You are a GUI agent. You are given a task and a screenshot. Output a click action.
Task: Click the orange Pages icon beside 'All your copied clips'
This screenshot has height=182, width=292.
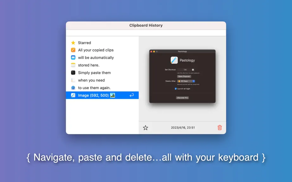pyautogui.click(x=73, y=50)
